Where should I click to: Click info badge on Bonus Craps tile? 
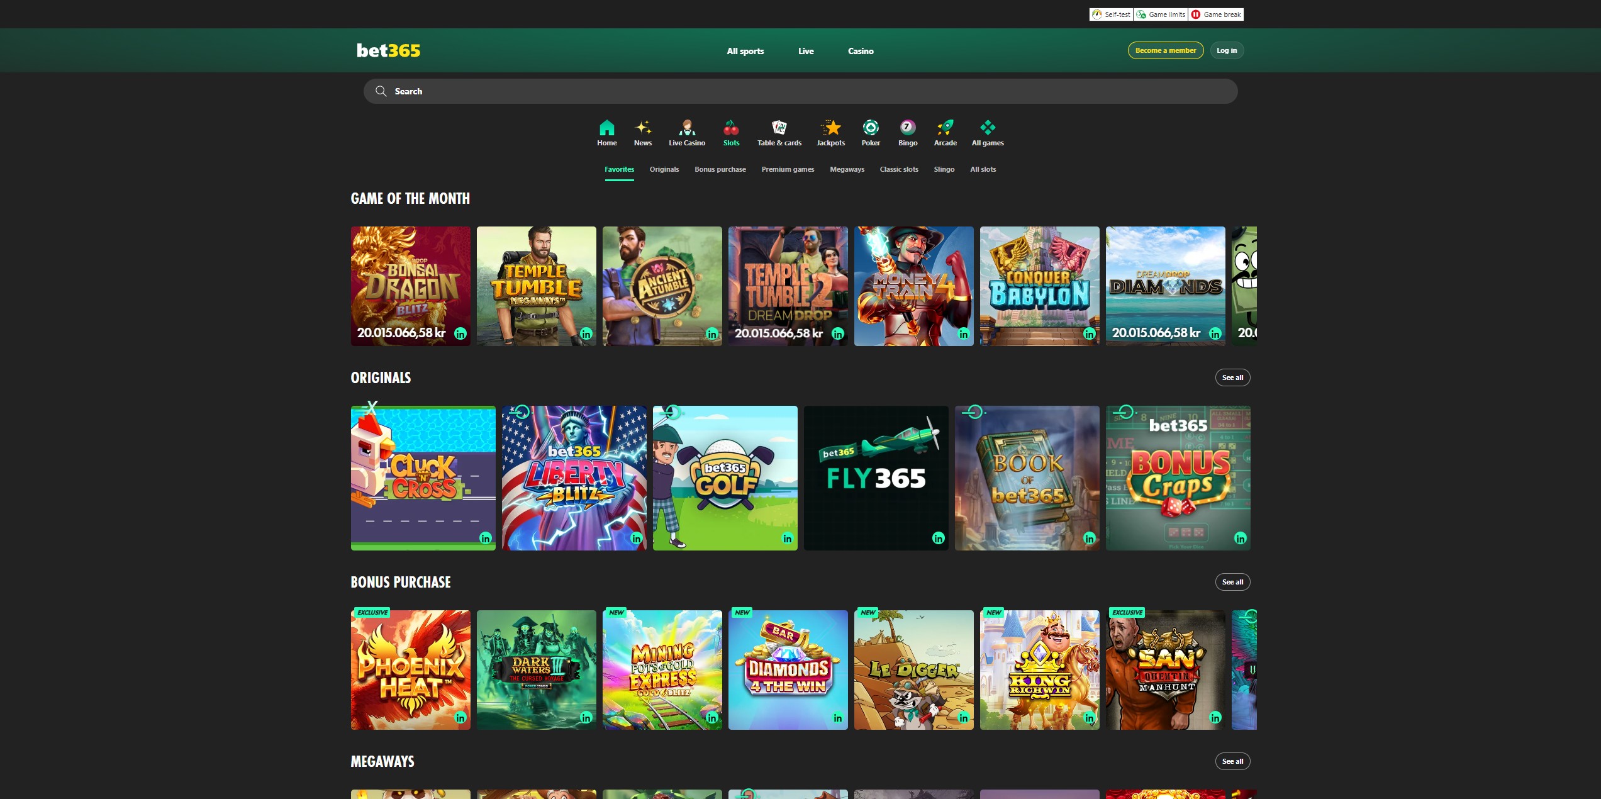1241,538
